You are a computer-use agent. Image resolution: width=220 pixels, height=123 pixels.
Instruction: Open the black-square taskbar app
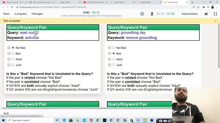(x=104, y=120)
